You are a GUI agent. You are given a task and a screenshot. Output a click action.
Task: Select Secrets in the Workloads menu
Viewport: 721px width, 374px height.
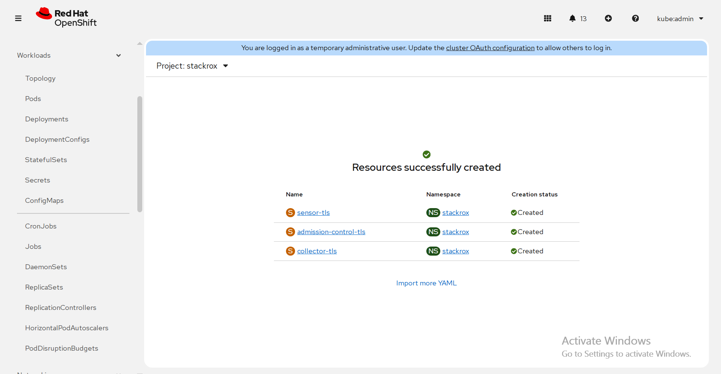pos(38,180)
